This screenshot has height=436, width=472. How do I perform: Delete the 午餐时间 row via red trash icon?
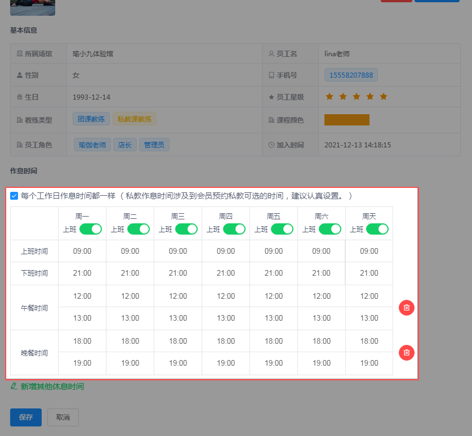pos(406,308)
